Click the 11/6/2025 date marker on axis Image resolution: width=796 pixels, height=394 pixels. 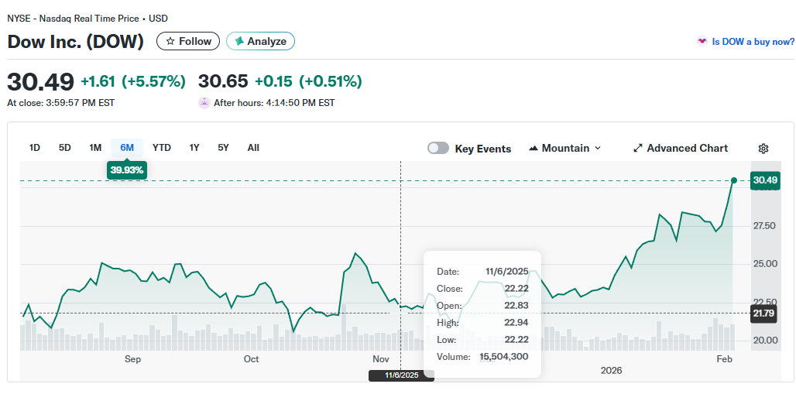coord(401,375)
